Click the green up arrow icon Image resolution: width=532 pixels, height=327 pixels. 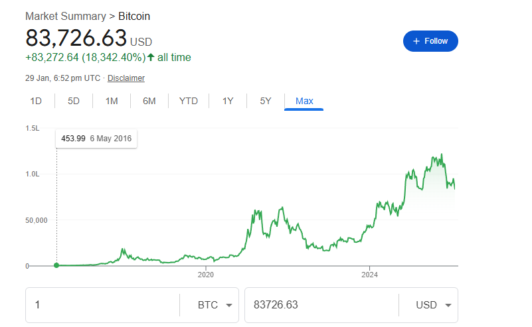151,57
